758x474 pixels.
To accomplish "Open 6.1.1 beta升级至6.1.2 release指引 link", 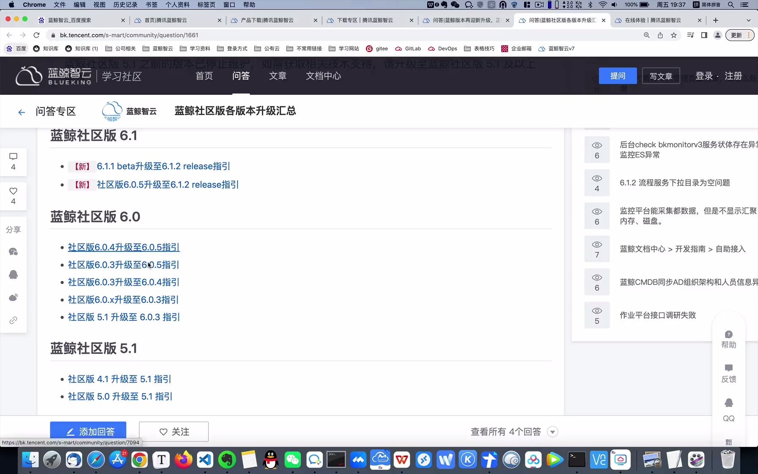I will point(163,166).
